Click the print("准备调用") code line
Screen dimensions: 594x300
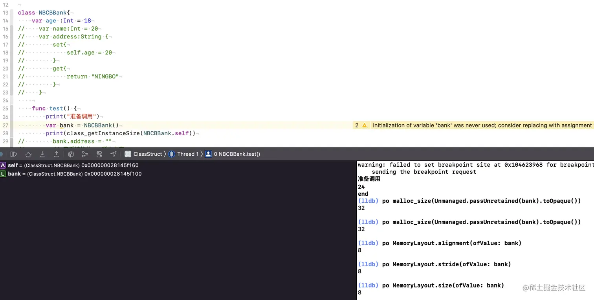click(x=73, y=116)
